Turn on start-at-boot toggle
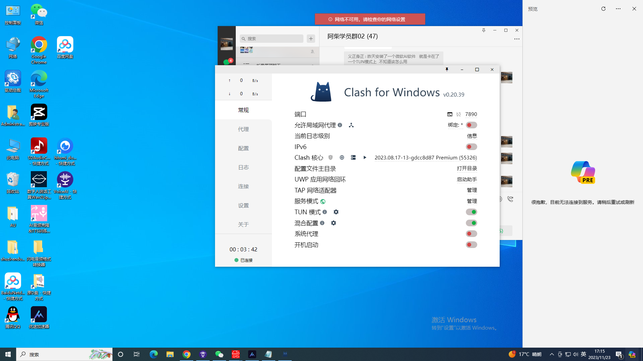Viewport: 643px width, 361px height. 471,245
